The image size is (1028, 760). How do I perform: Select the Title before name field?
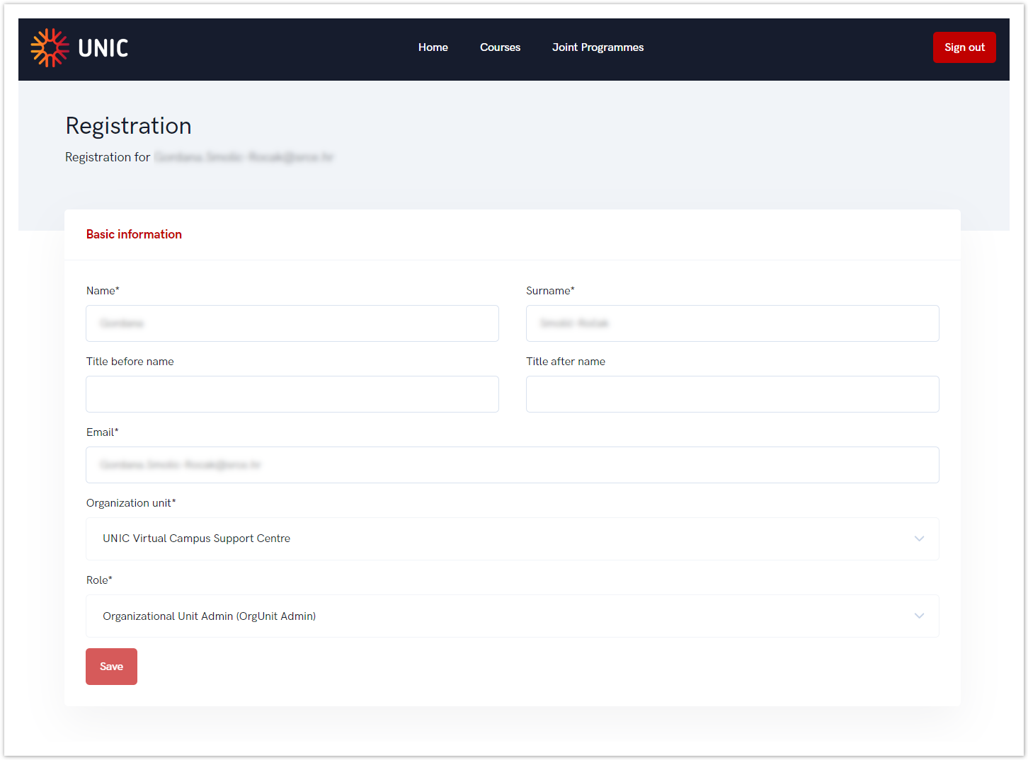pos(292,394)
